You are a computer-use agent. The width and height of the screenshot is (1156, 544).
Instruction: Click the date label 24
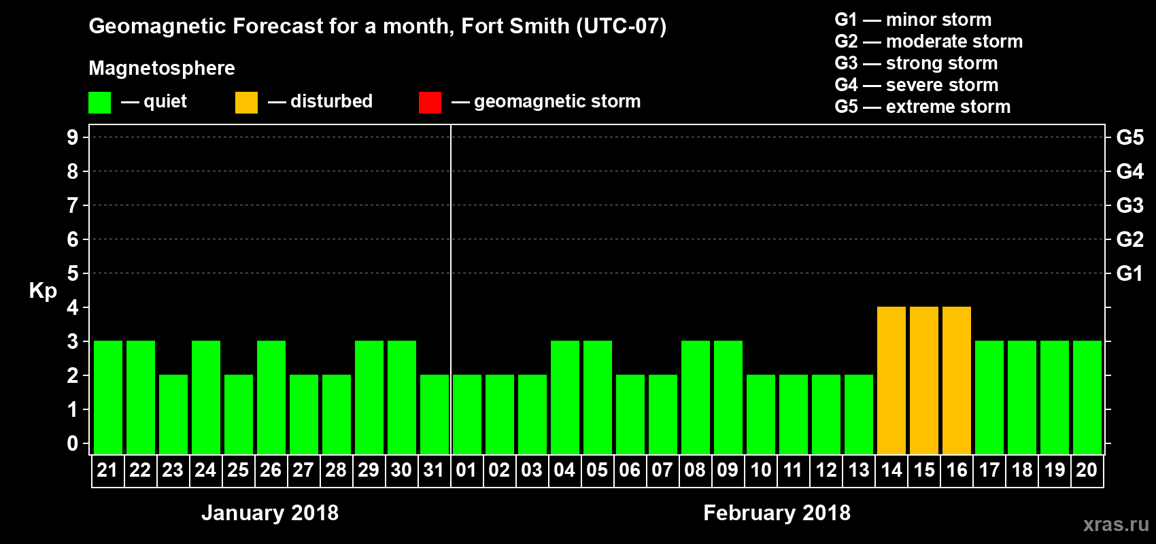[205, 470]
